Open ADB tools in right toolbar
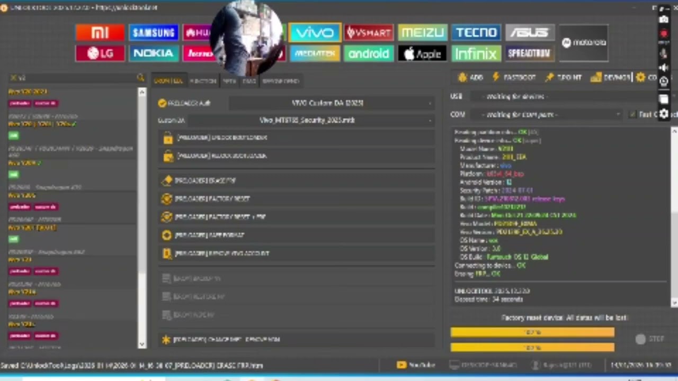 471,77
